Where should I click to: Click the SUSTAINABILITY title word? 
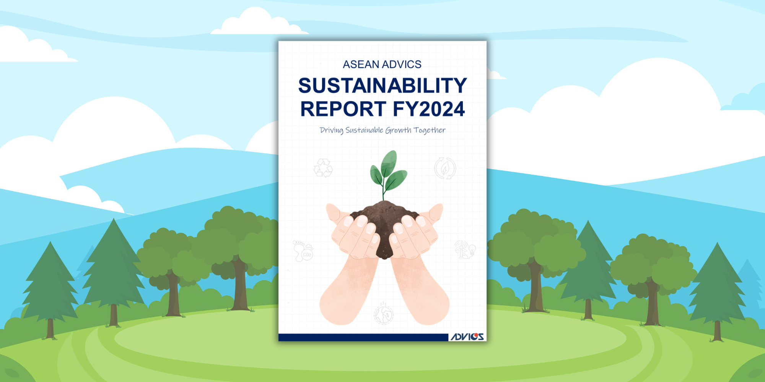tap(382, 85)
